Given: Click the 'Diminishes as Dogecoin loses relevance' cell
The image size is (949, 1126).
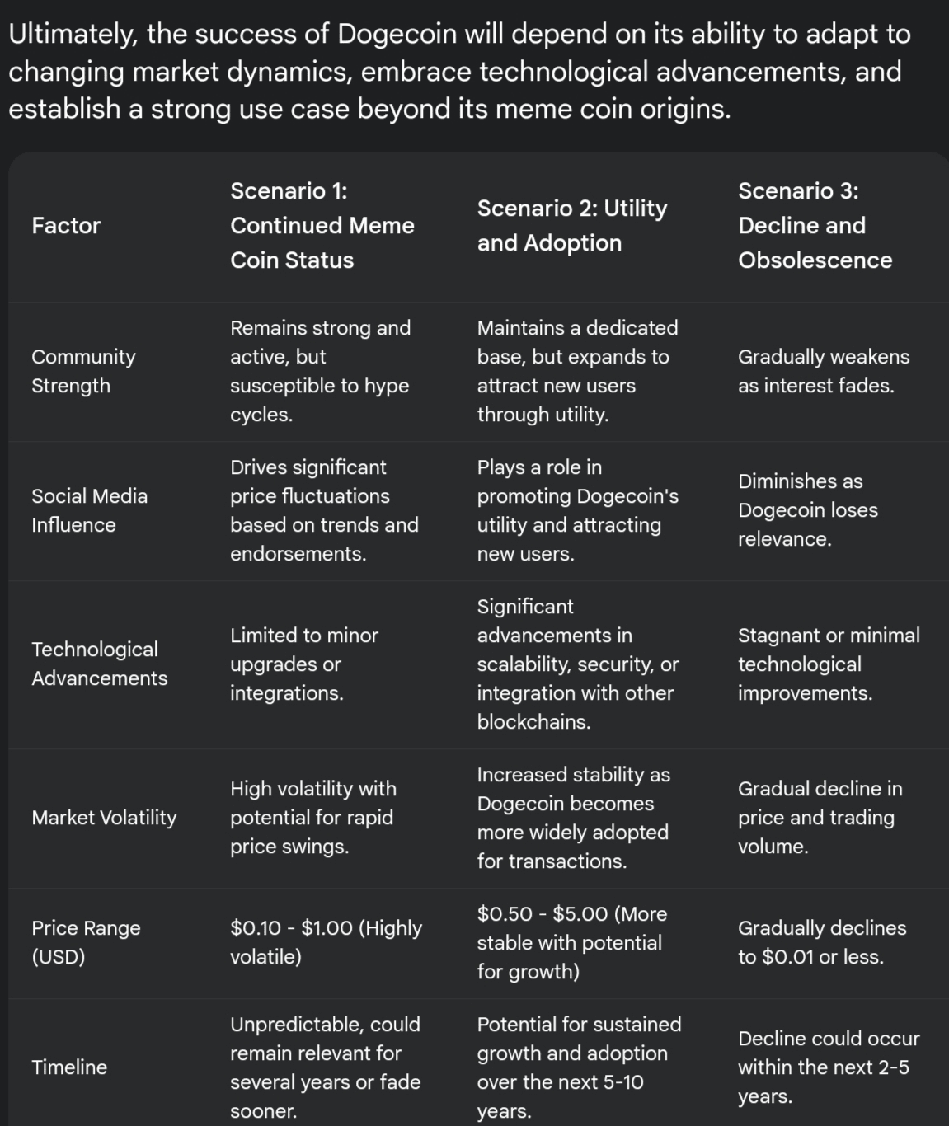Looking at the screenshot, I should click(x=807, y=510).
